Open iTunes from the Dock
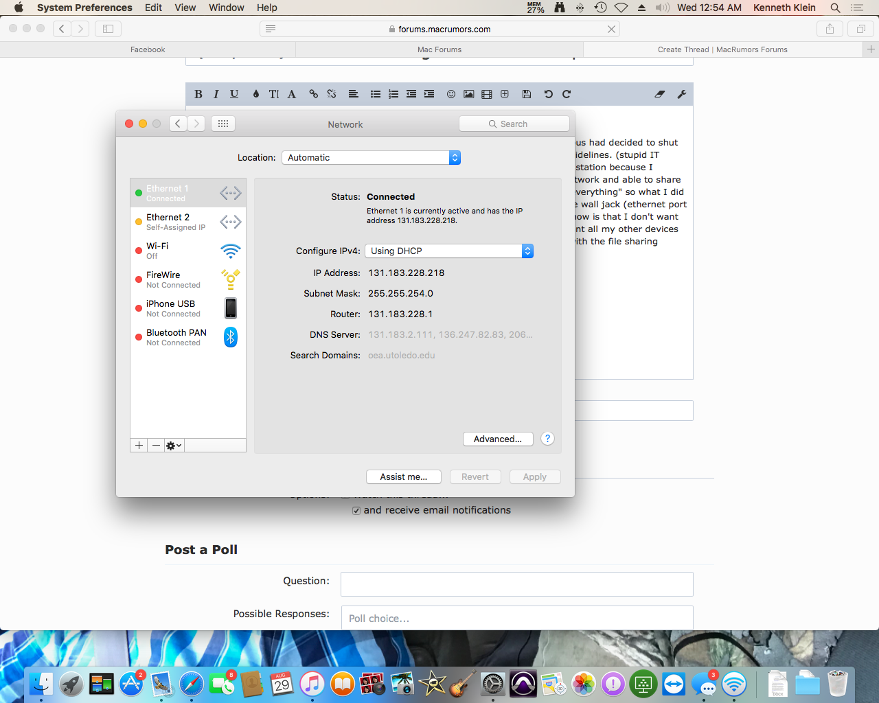 click(312, 684)
